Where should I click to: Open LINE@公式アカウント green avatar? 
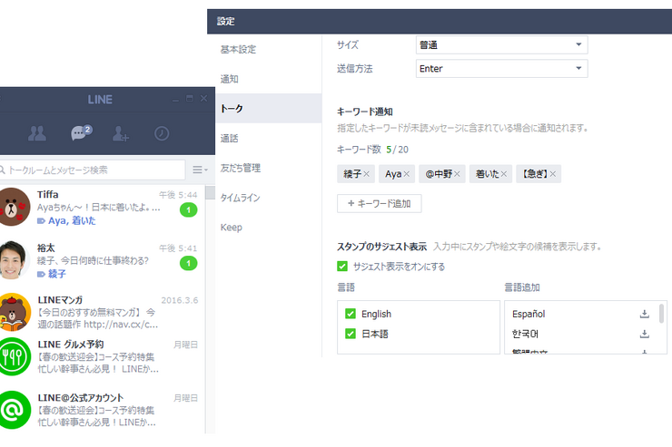(x=15, y=410)
